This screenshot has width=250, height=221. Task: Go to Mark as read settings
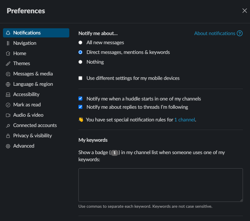(36, 105)
